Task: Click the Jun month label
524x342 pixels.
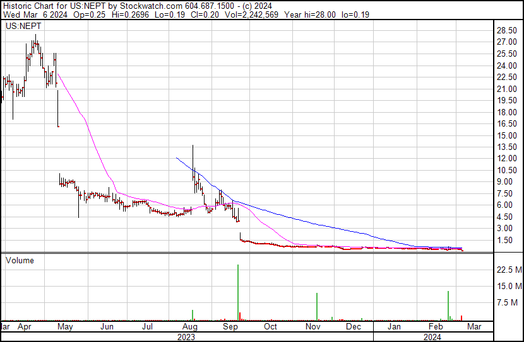Action: click(107, 327)
